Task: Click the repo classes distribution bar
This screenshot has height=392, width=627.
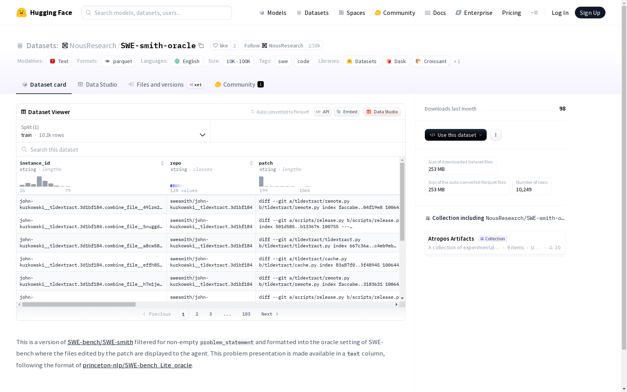Action: coord(177,186)
